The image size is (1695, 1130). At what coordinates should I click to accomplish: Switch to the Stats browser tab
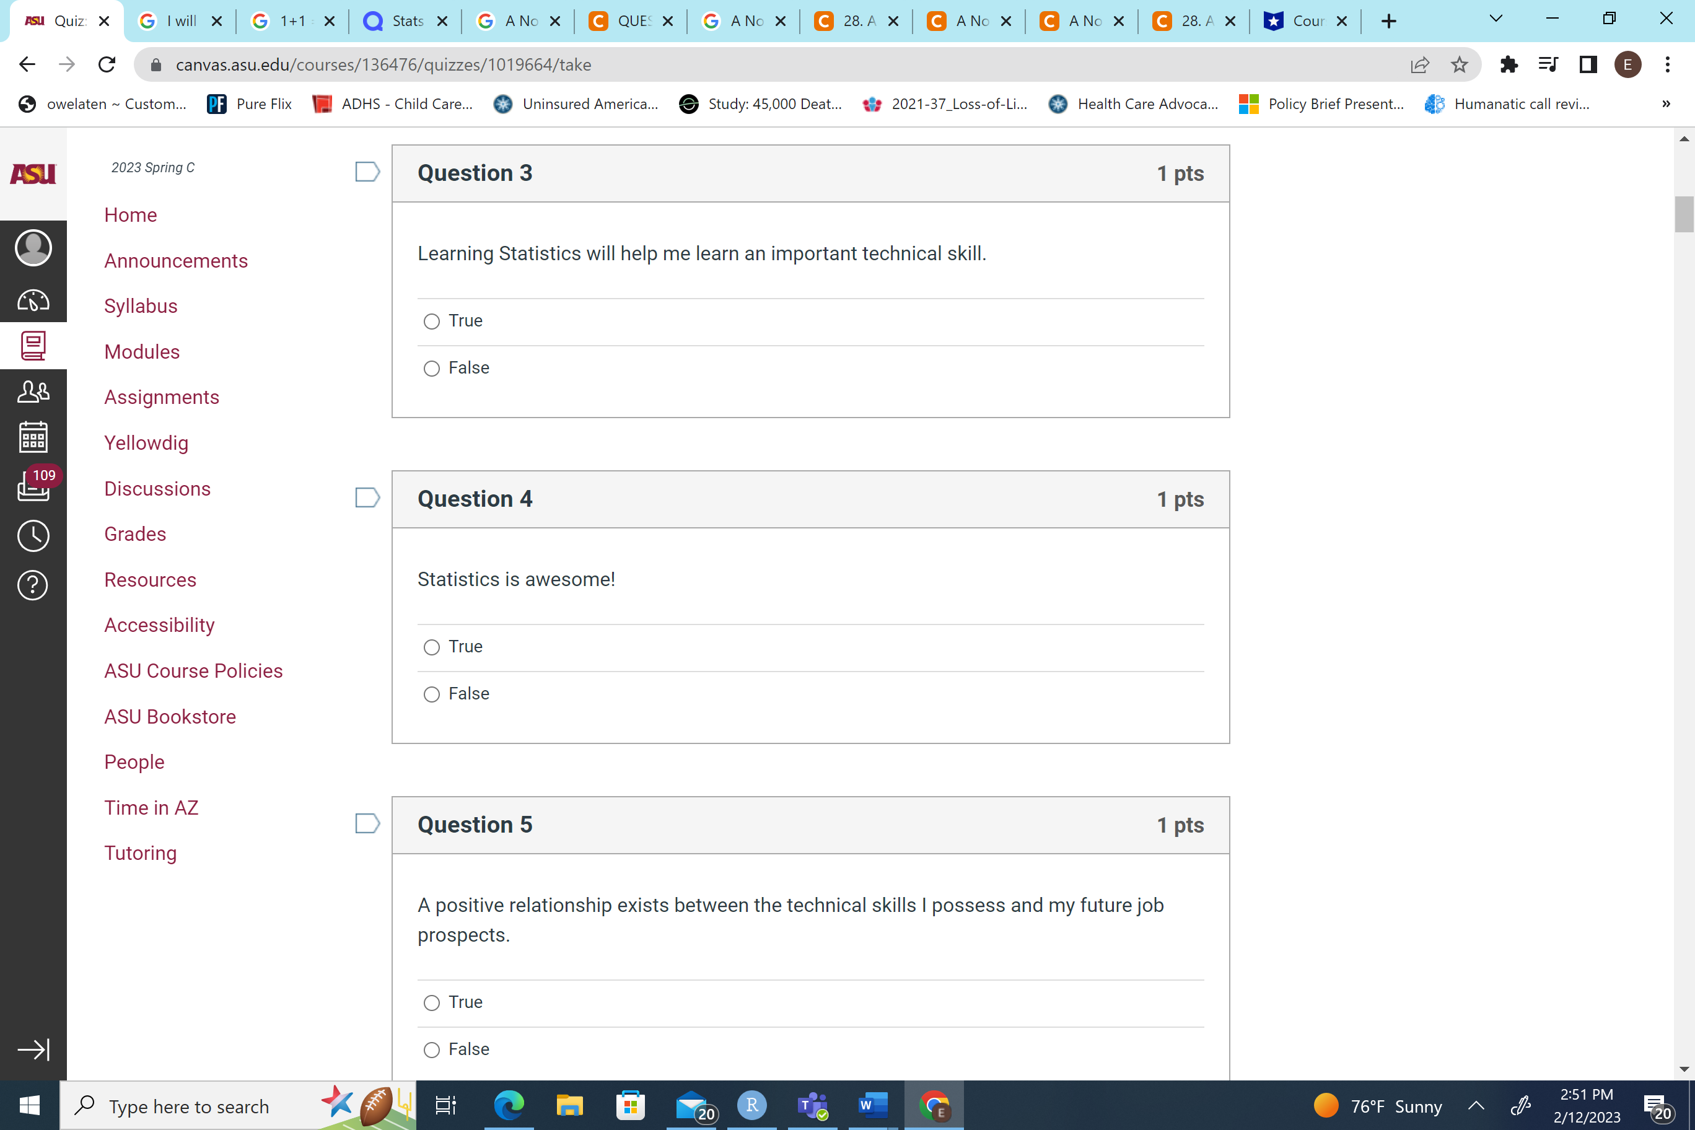click(x=406, y=21)
